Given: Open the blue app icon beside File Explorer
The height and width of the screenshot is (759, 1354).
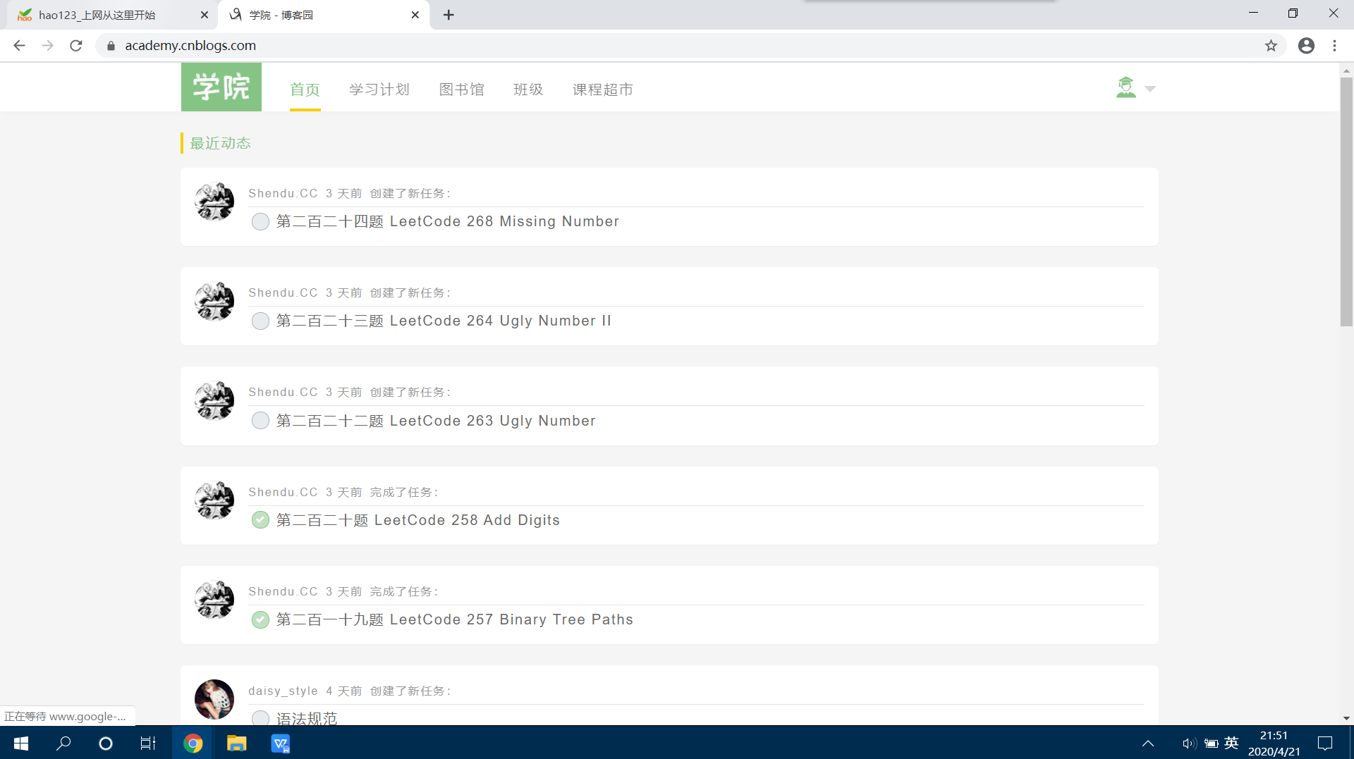Looking at the screenshot, I should point(280,743).
